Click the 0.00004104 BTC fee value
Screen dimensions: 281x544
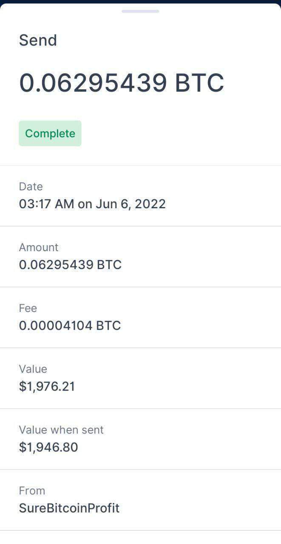point(70,326)
